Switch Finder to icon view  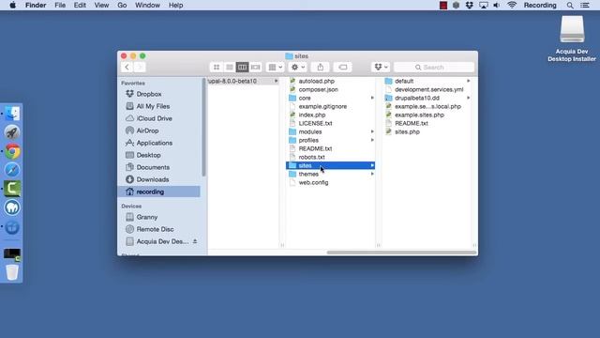click(217, 67)
